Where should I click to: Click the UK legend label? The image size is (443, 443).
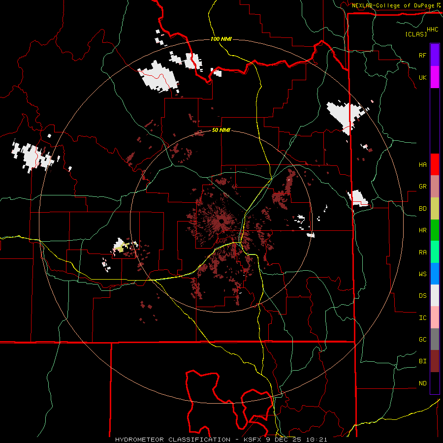click(x=422, y=77)
